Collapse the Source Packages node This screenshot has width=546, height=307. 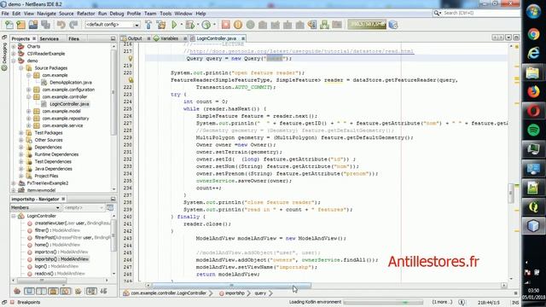pos(20,68)
